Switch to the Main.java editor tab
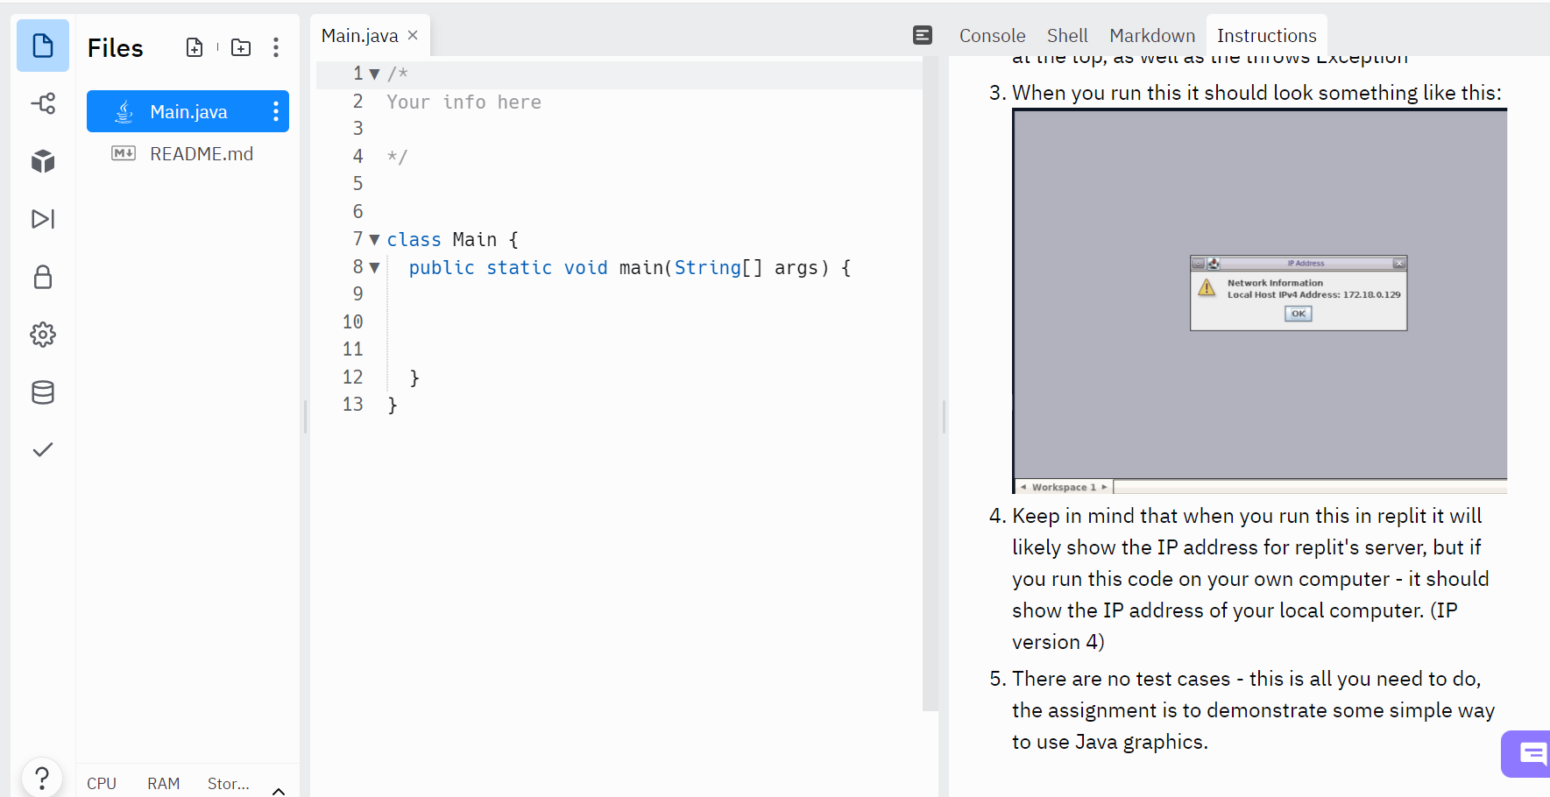 tap(370, 36)
